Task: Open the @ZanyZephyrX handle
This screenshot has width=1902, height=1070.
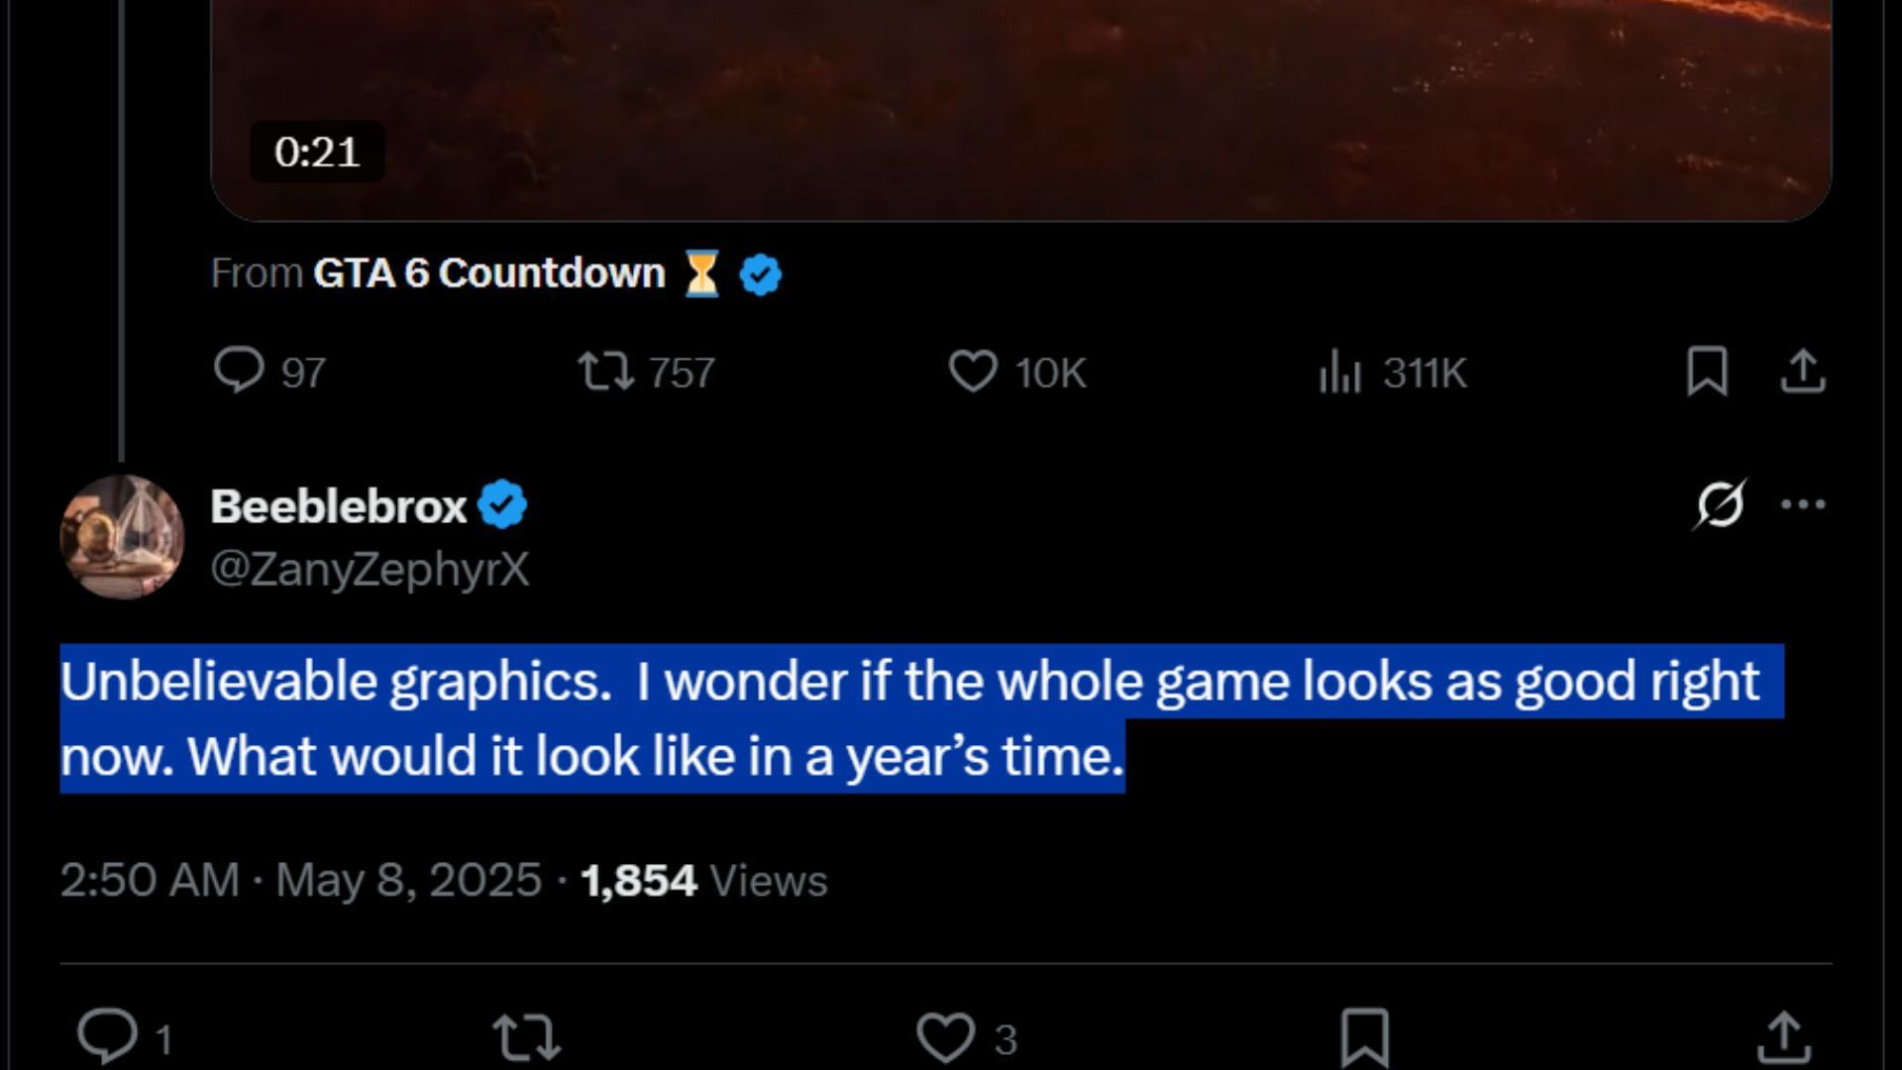Action: 370,570
